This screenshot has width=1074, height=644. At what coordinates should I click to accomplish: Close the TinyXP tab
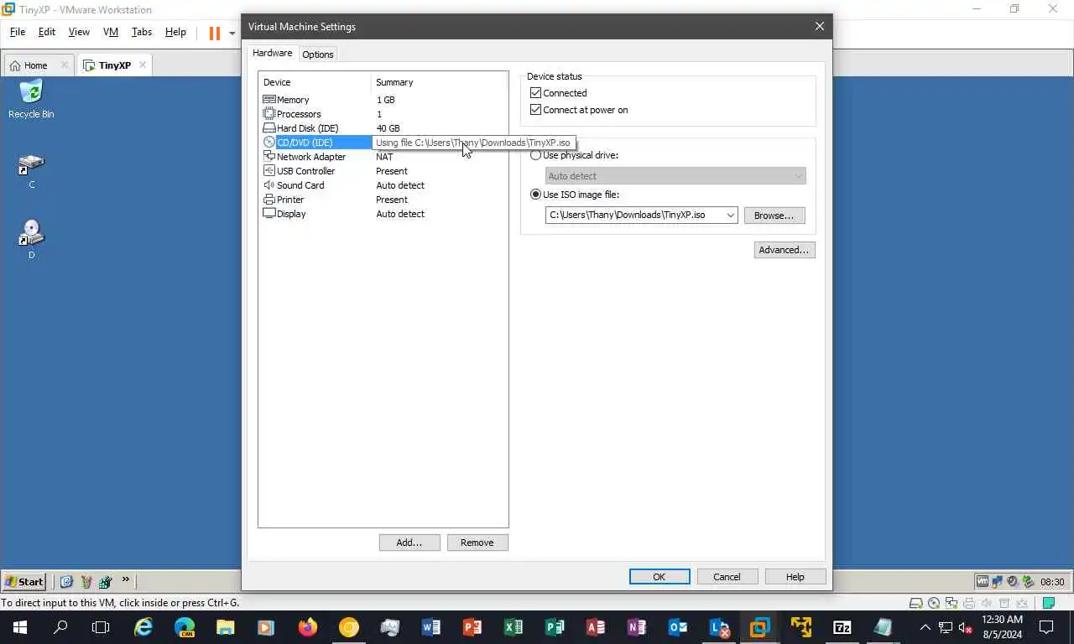143,65
